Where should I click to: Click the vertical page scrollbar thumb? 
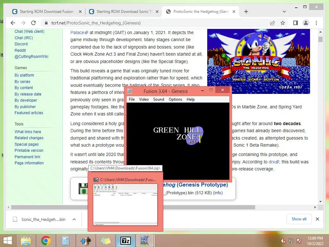pyautogui.click(x=320, y=39)
